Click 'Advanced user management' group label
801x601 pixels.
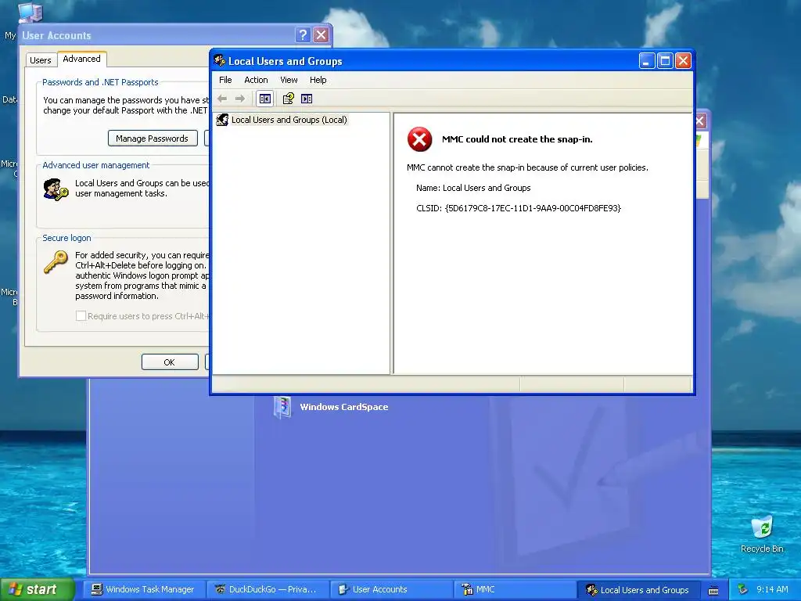click(96, 165)
